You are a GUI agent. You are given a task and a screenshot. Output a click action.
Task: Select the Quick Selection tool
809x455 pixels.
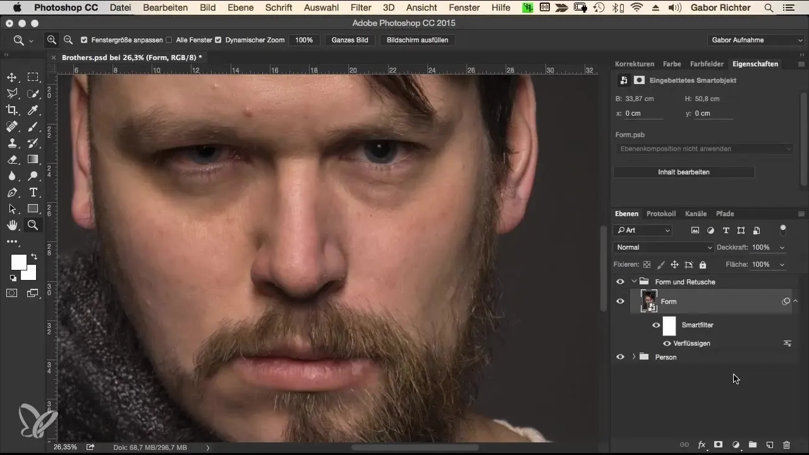tap(33, 94)
